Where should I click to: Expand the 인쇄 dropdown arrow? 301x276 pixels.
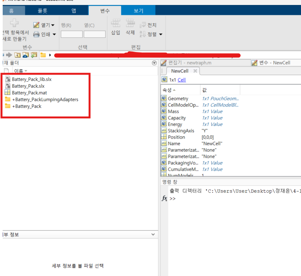tap(54, 34)
